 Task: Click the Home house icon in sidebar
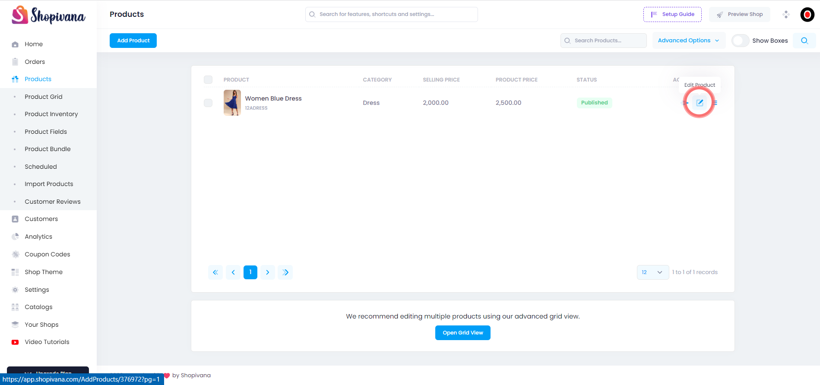click(x=15, y=44)
